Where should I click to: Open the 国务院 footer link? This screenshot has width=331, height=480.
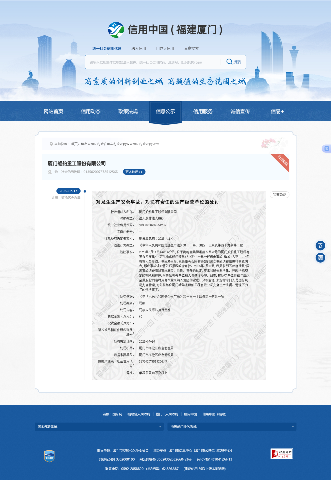tap(117, 414)
